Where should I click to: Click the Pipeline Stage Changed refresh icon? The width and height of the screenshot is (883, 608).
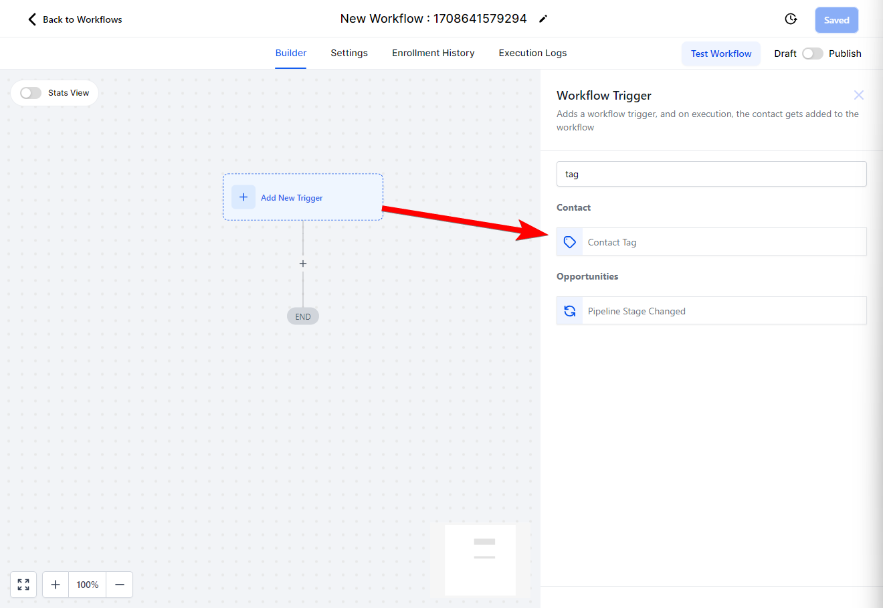(570, 311)
